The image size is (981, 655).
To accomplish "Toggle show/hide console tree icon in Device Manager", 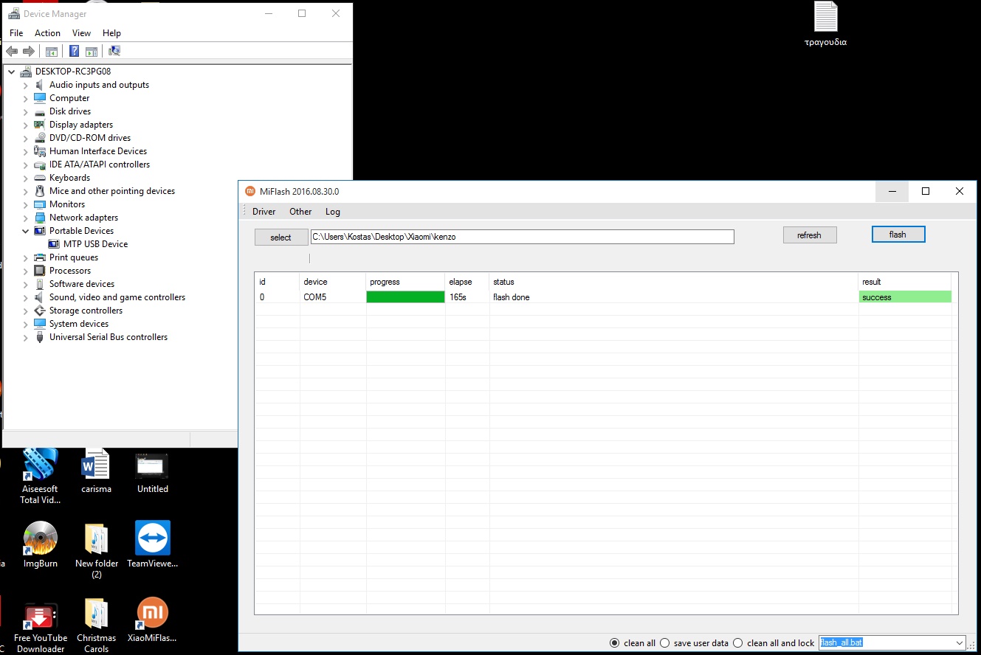I will [x=52, y=51].
